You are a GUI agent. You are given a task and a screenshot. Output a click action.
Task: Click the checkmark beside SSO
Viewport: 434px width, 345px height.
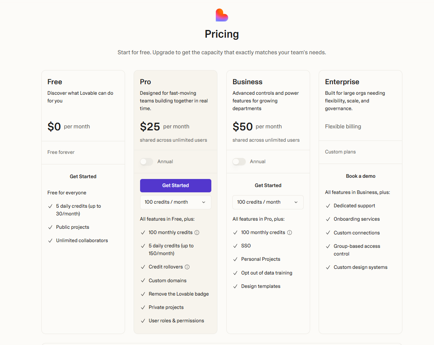235,245
